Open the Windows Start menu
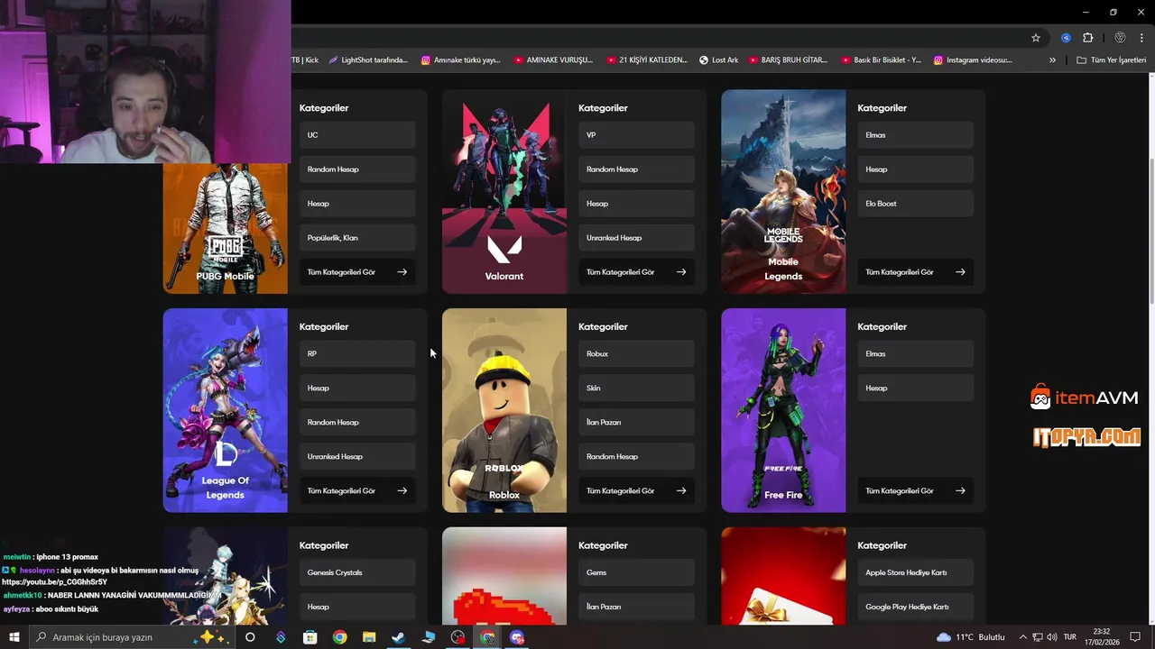The image size is (1155, 649). [x=14, y=637]
